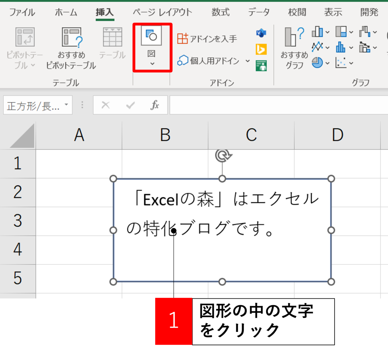Click the text 「Excelの森」 in the shape
Image resolution: width=388 pixels, height=351 pixels.
point(178,199)
